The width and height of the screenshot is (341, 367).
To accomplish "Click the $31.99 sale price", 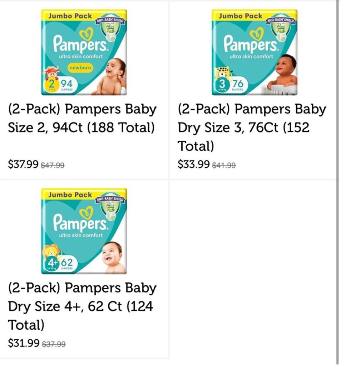I will point(24,343).
